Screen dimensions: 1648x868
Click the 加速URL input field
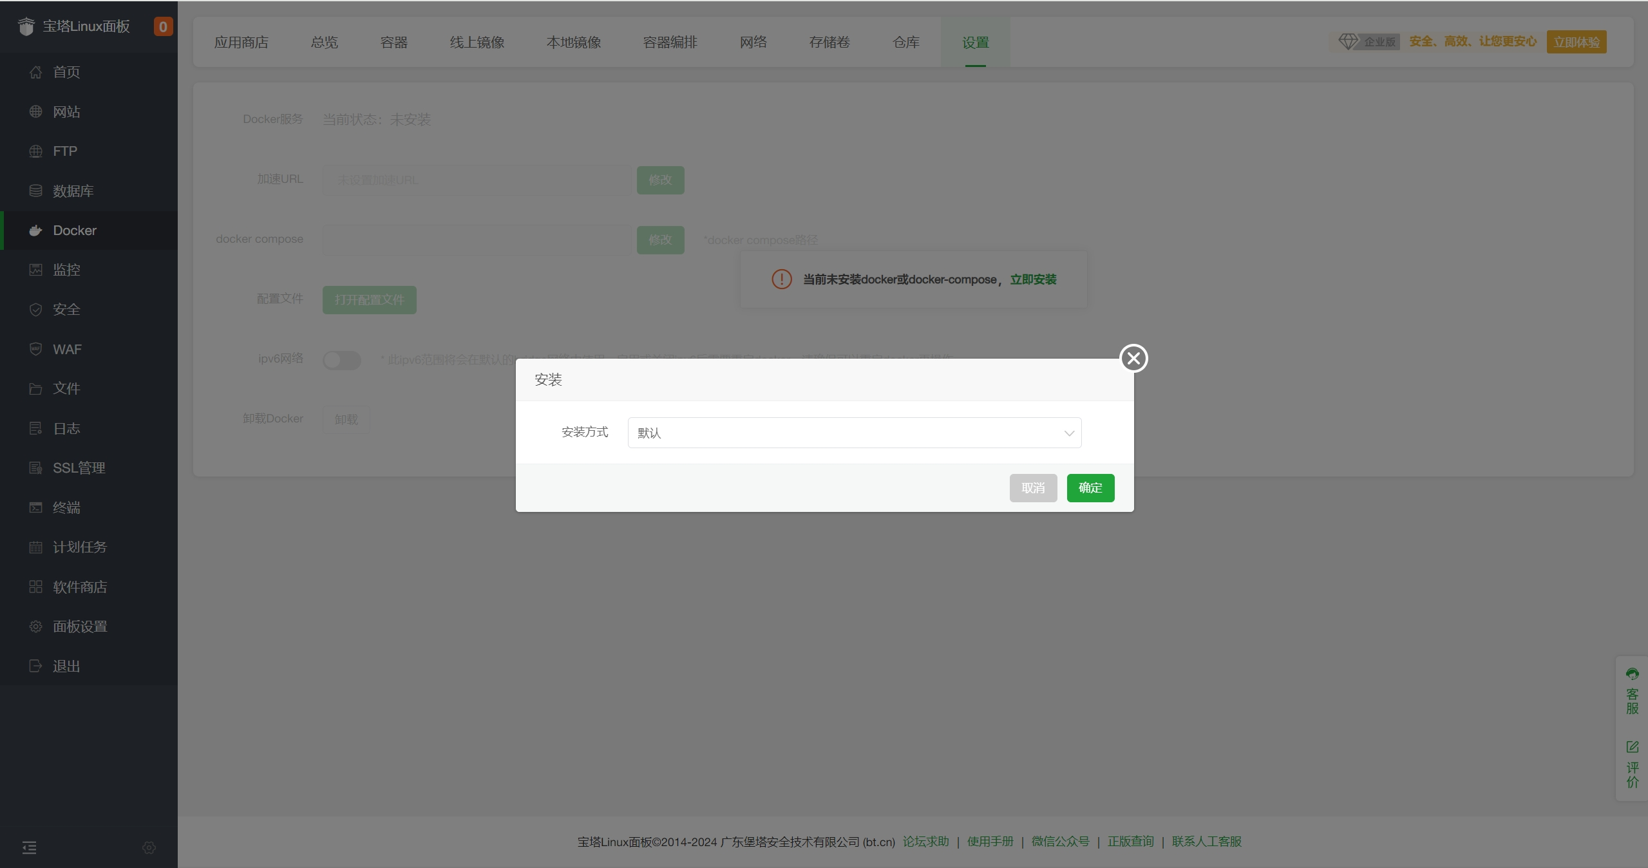477,180
